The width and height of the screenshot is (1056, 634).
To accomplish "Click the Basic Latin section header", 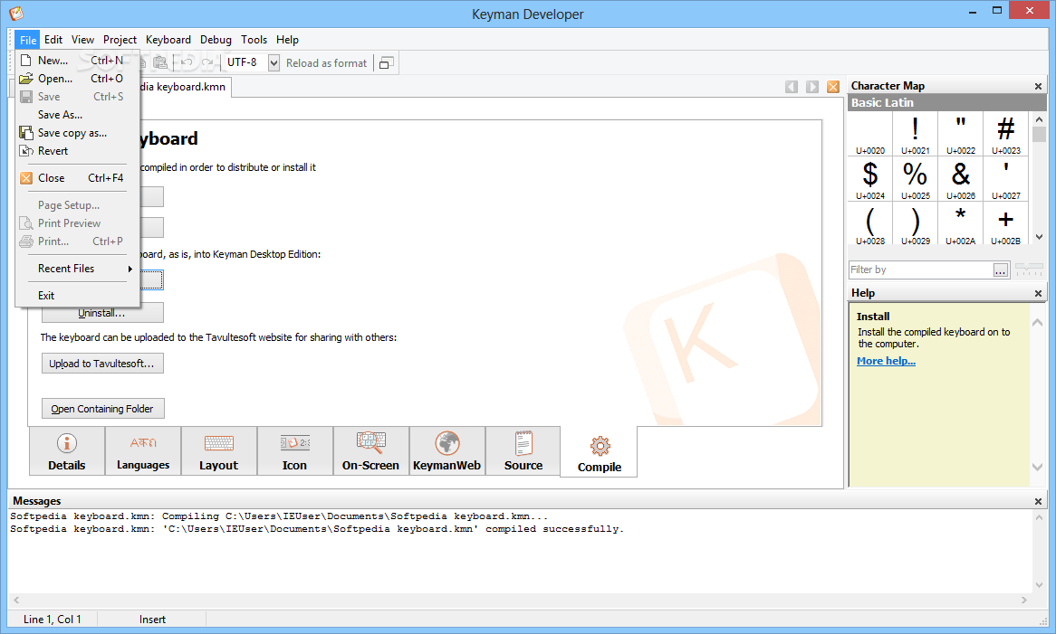I will click(x=947, y=103).
